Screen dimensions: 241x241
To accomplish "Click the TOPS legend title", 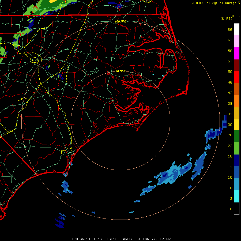I will click(235, 16).
